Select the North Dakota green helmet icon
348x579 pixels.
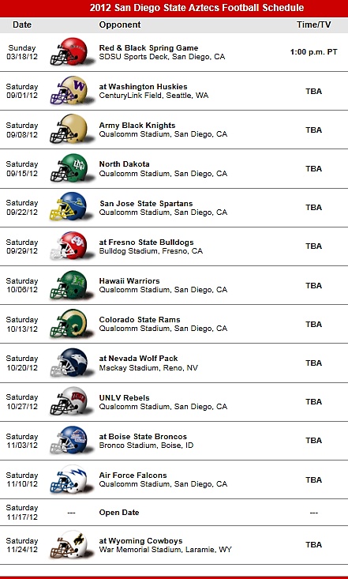[69, 168]
